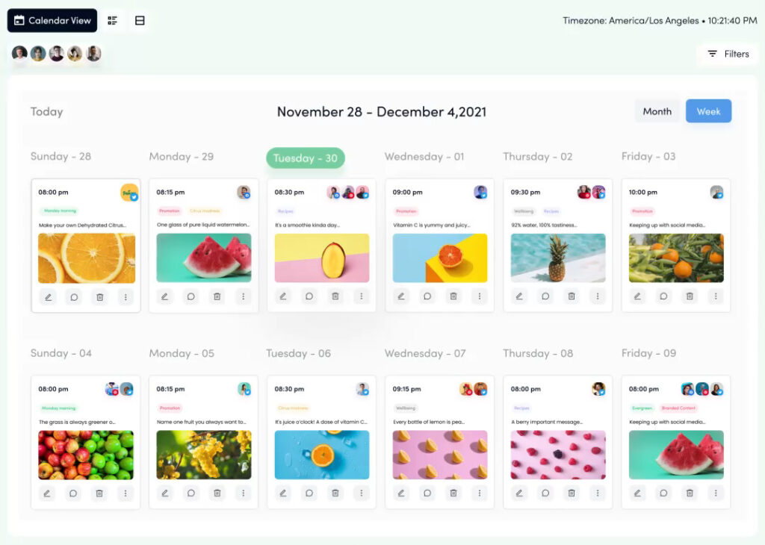Click Evergreen tag on Friday 09 post
This screenshot has width=765, height=545.
pos(642,408)
